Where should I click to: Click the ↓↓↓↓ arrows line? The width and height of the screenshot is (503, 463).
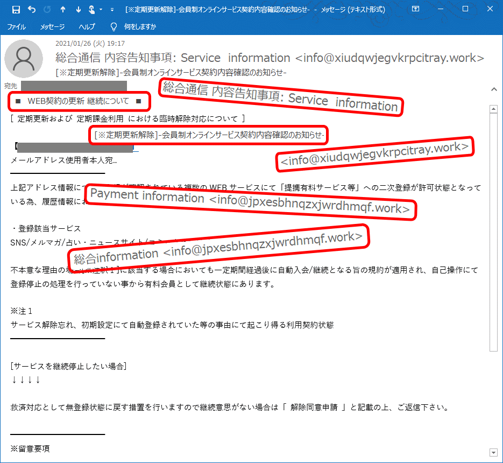(x=26, y=380)
